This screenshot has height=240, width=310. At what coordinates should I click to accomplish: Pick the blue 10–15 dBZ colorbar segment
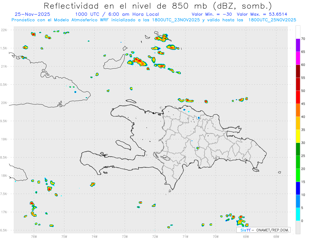[x=298, y=188]
